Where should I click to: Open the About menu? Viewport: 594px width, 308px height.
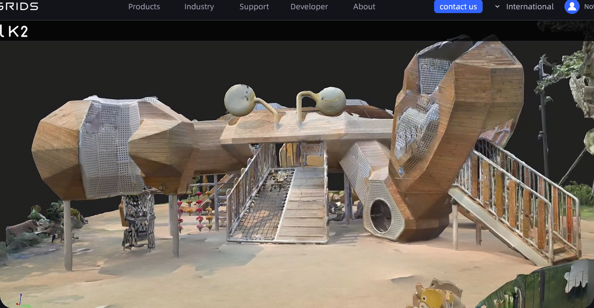pyautogui.click(x=364, y=7)
